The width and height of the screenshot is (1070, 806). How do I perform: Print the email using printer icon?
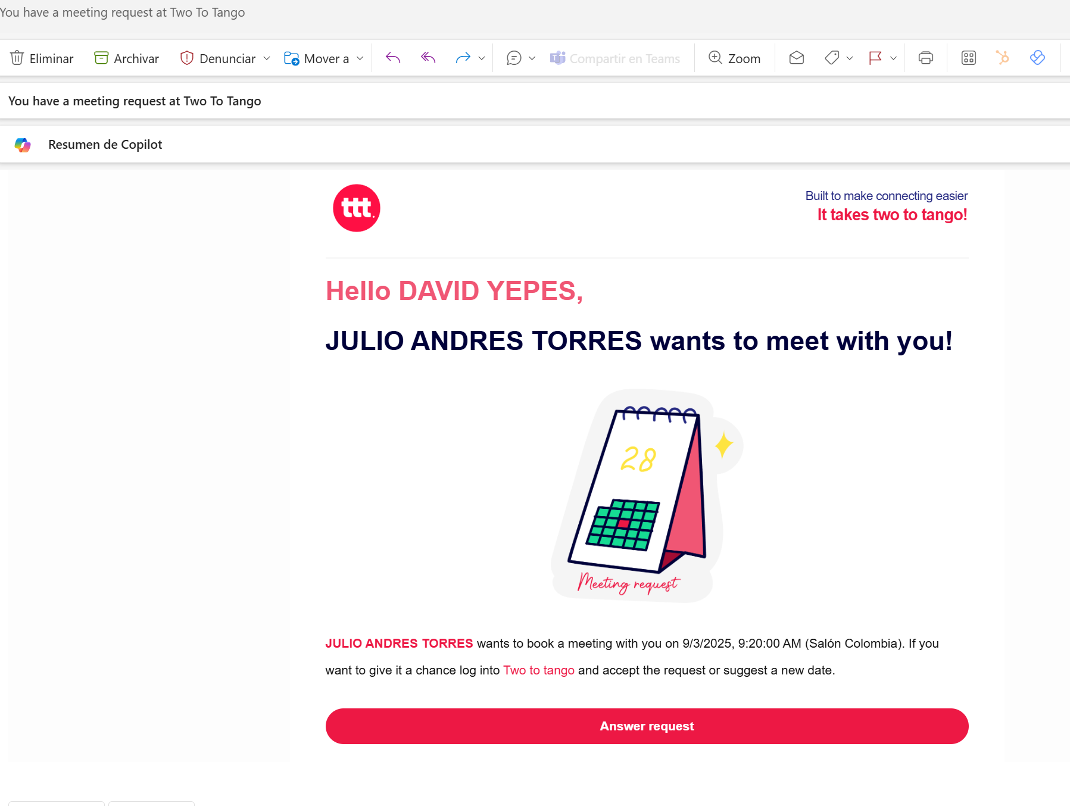pos(926,58)
